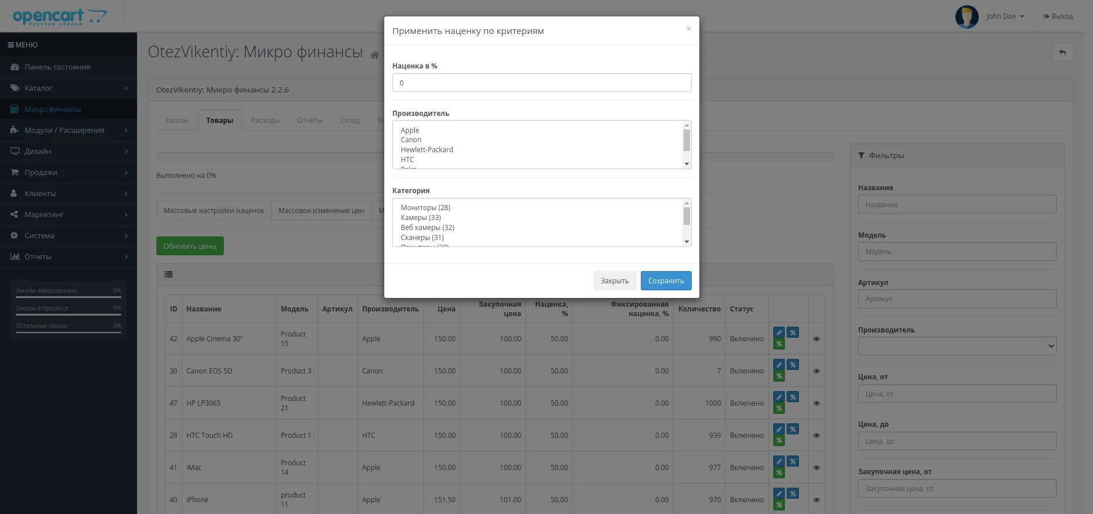Viewport: 1093px width, 514px height.
Task: Click pencil edit icon in iPhone row
Action: pyautogui.click(x=778, y=494)
